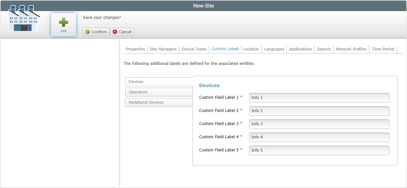Open the Site Managers tab
The width and height of the screenshot is (407, 188).
click(x=163, y=49)
